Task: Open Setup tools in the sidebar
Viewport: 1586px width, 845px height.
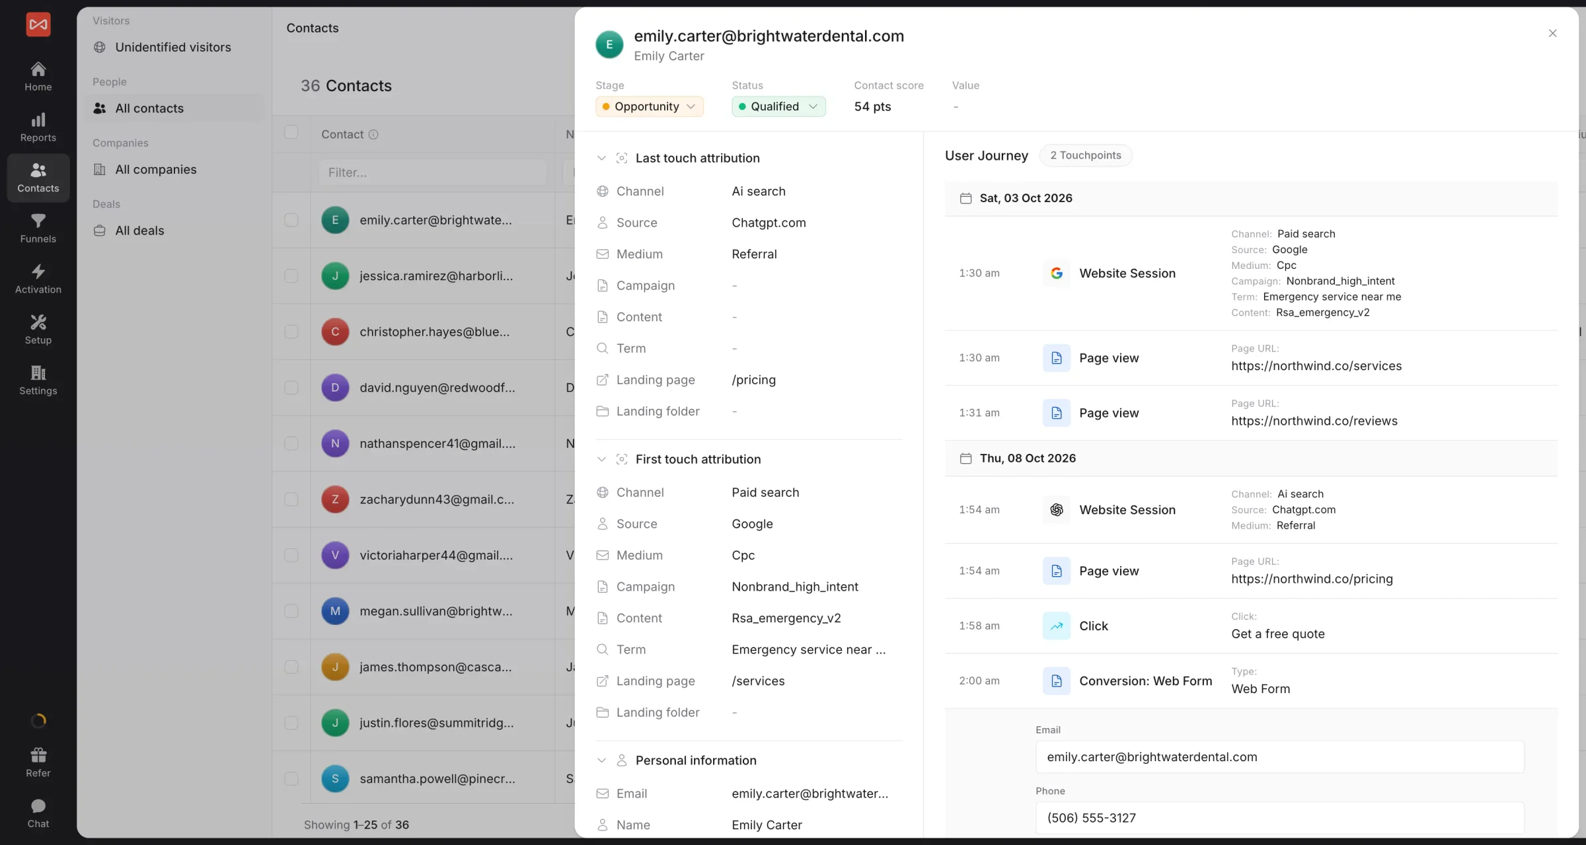Action: pyautogui.click(x=38, y=330)
